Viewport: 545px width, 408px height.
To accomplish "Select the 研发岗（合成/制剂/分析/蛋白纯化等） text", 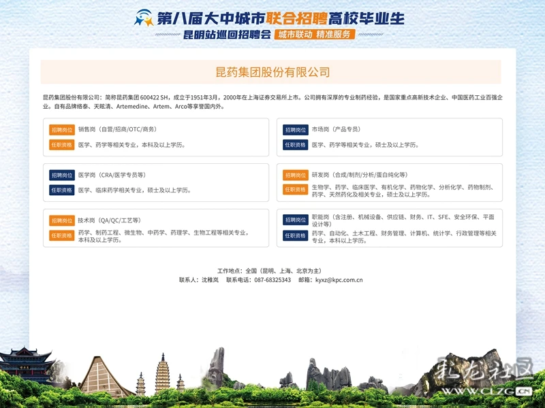I will coord(360,175).
